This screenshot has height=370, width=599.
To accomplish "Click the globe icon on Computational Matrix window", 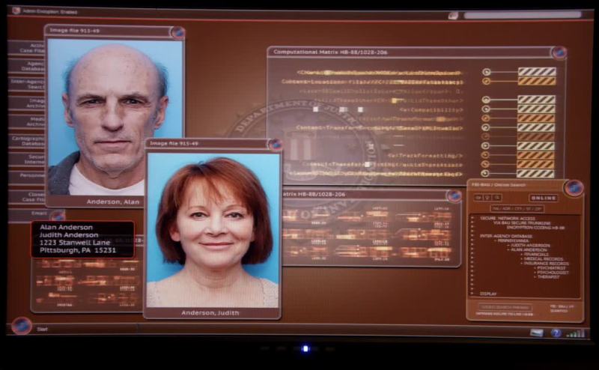I will (559, 52).
